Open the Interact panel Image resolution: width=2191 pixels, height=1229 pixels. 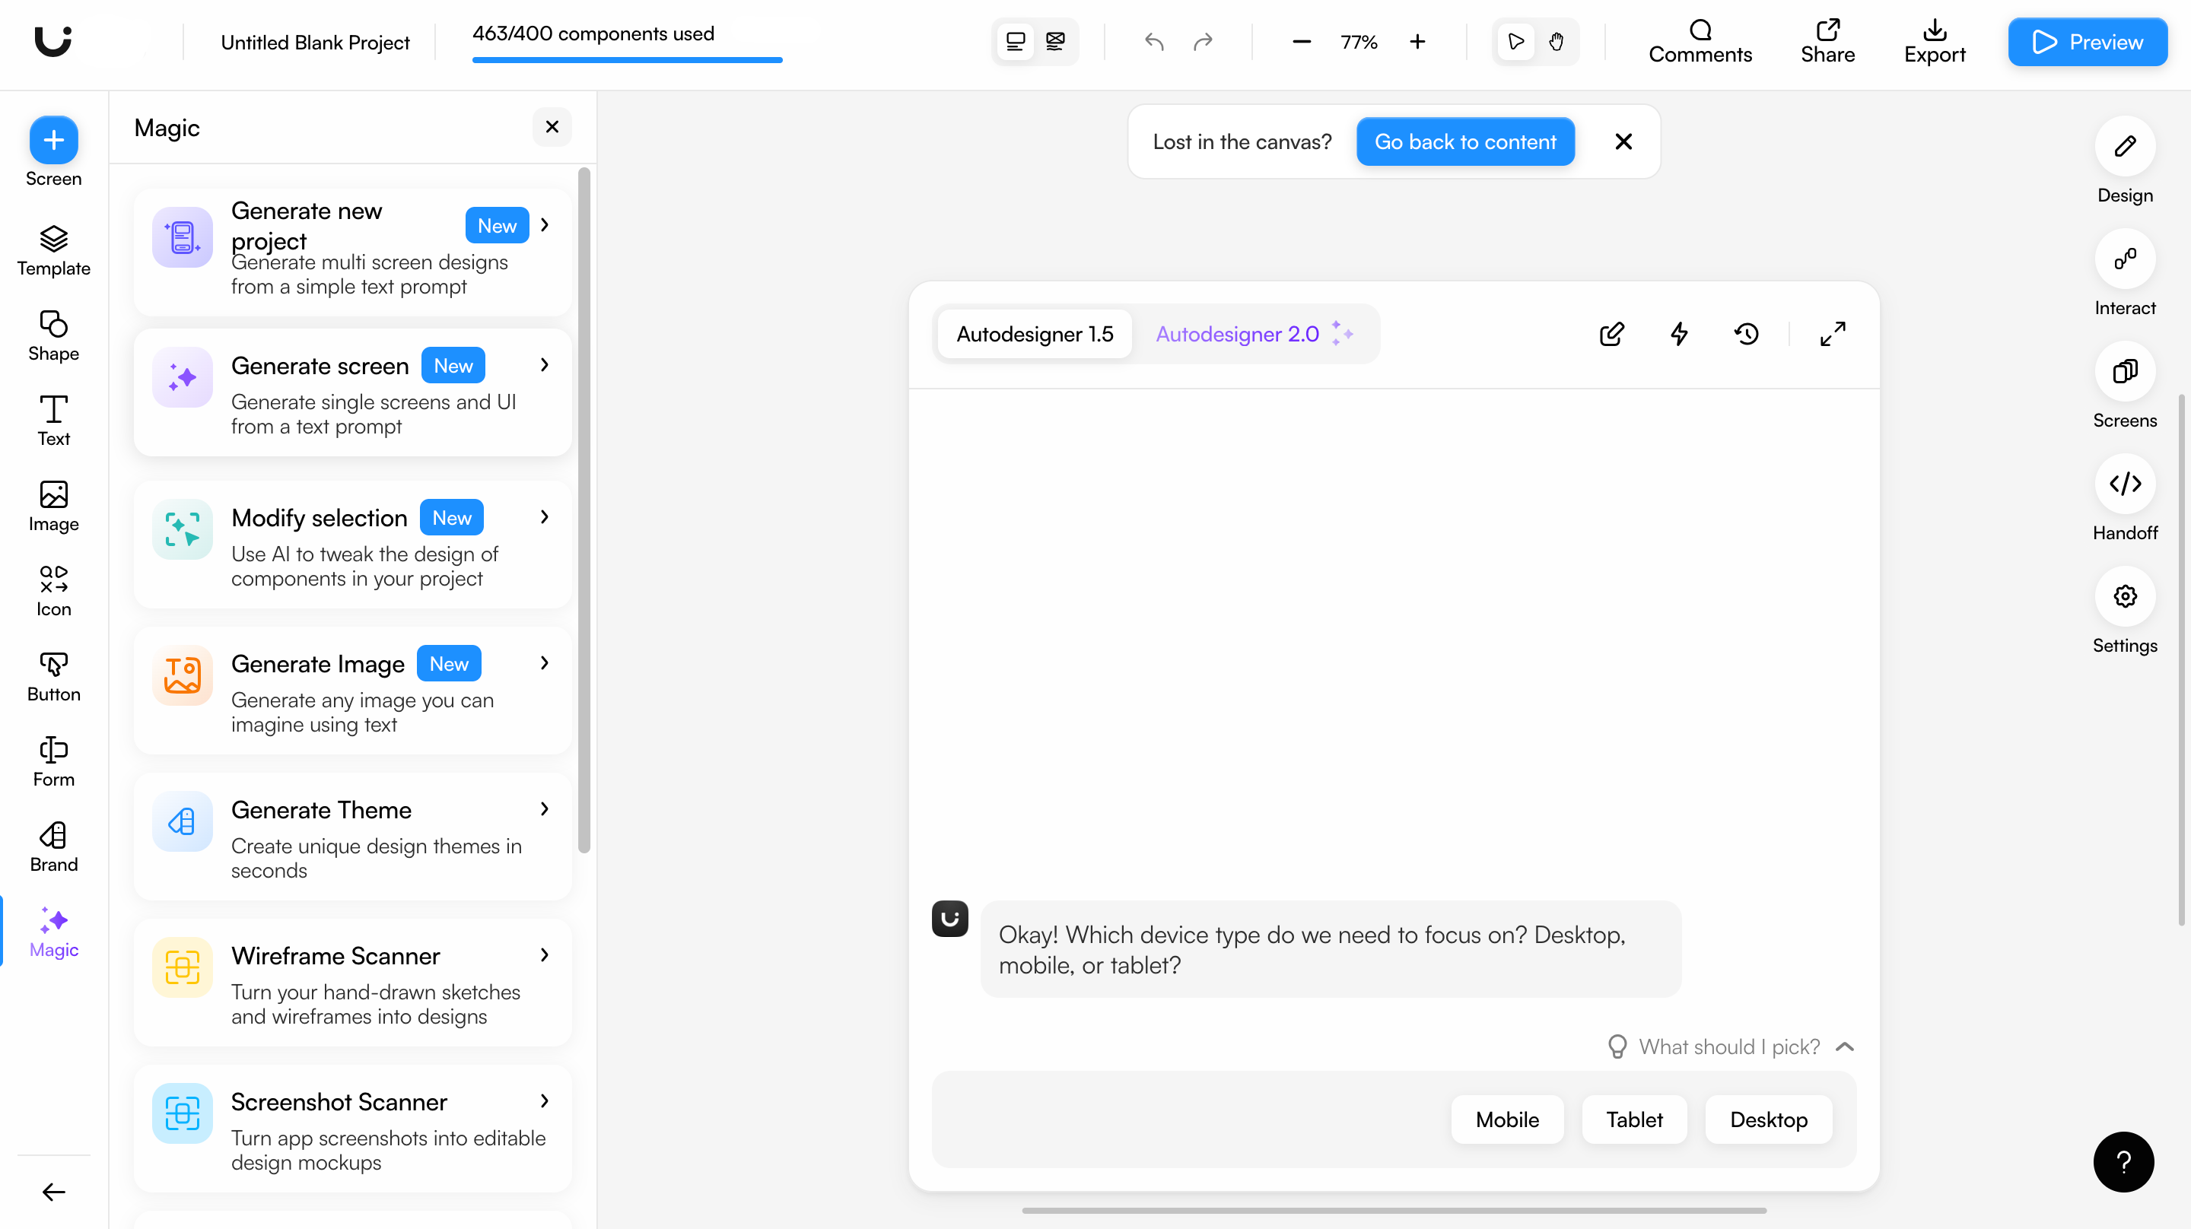2124,259
